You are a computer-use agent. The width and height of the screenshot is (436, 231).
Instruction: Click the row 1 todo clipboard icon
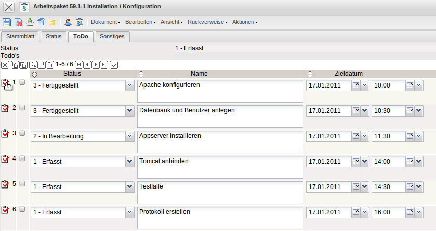click(x=5, y=83)
